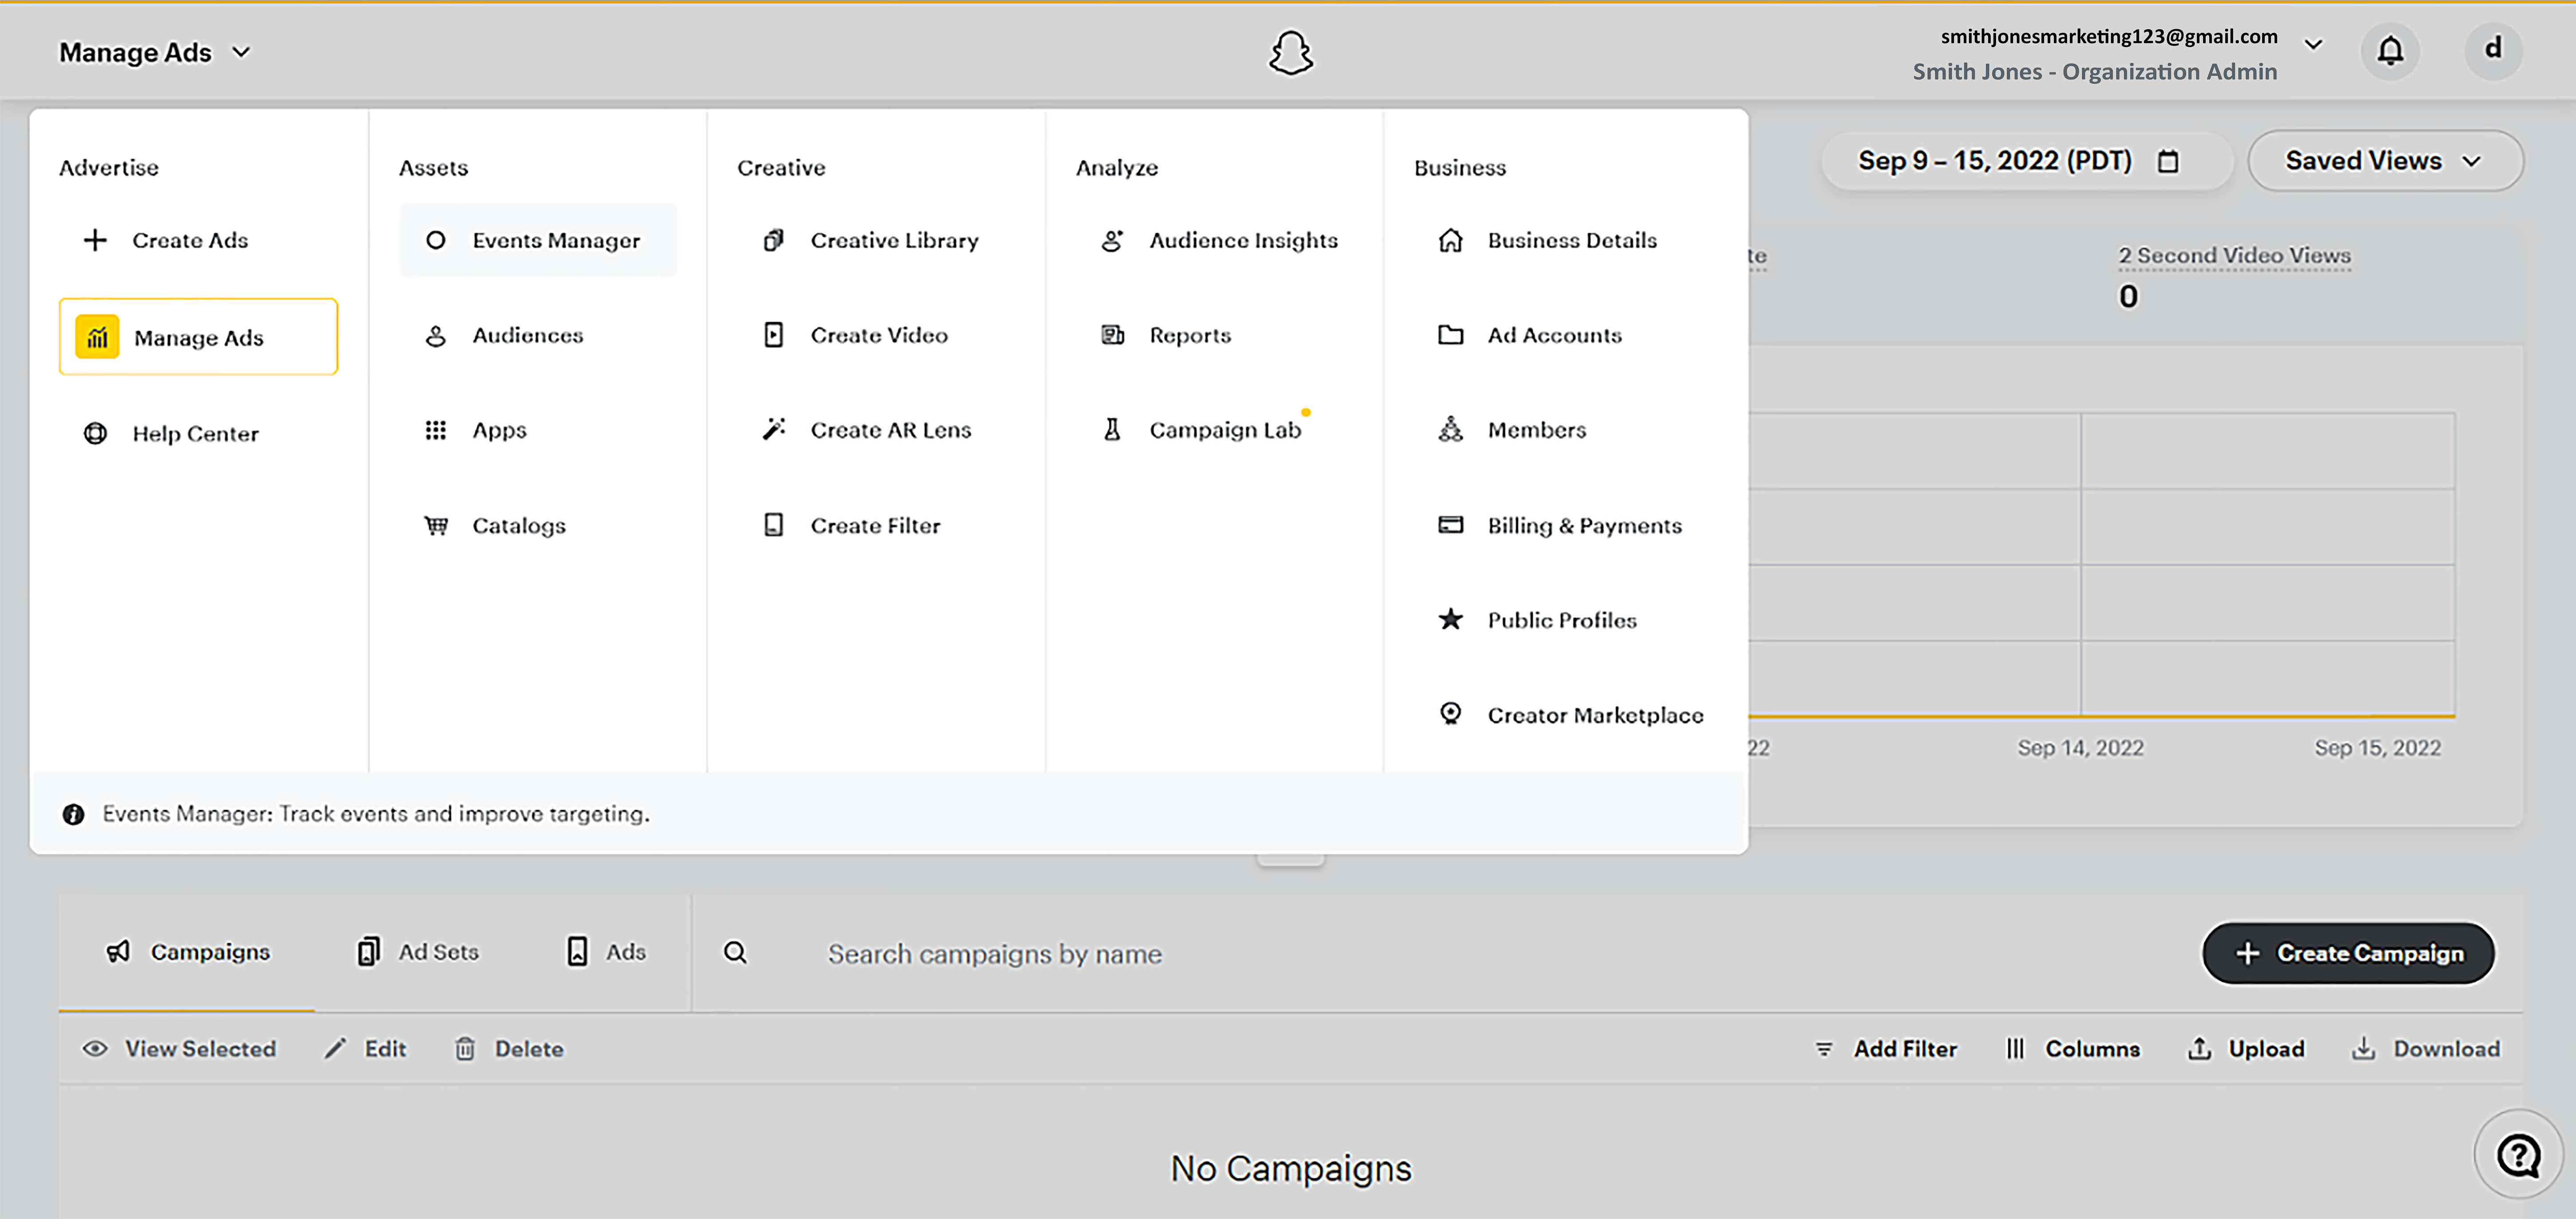
Task: Click the Billing & Payments card icon
Action: 1450,525
